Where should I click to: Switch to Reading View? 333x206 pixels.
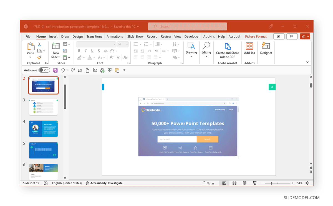tap(244, 183)
